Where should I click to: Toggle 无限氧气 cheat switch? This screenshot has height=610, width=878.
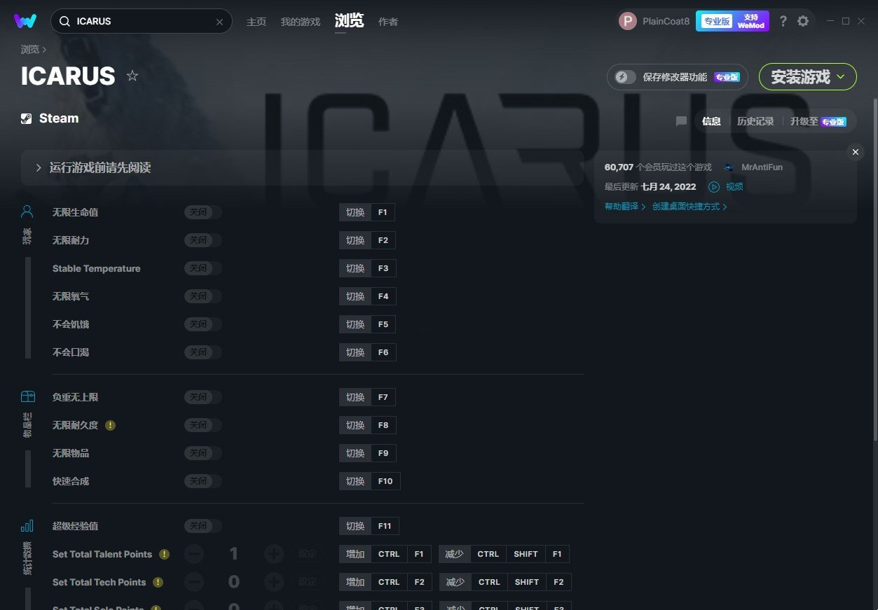[x=203, y=296]
